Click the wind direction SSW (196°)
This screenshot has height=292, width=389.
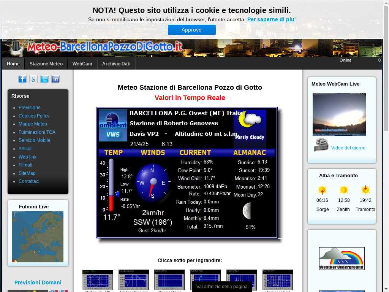pyautogui.click(x=153, y=222)
